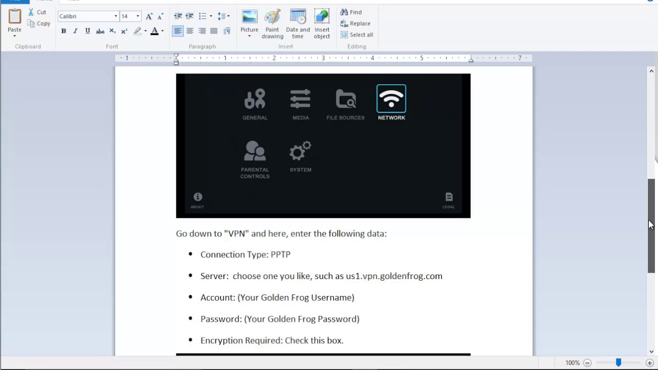
Task: Click the right indent marker on ruler
Action: pyautogui.click(x=470, y=60)
